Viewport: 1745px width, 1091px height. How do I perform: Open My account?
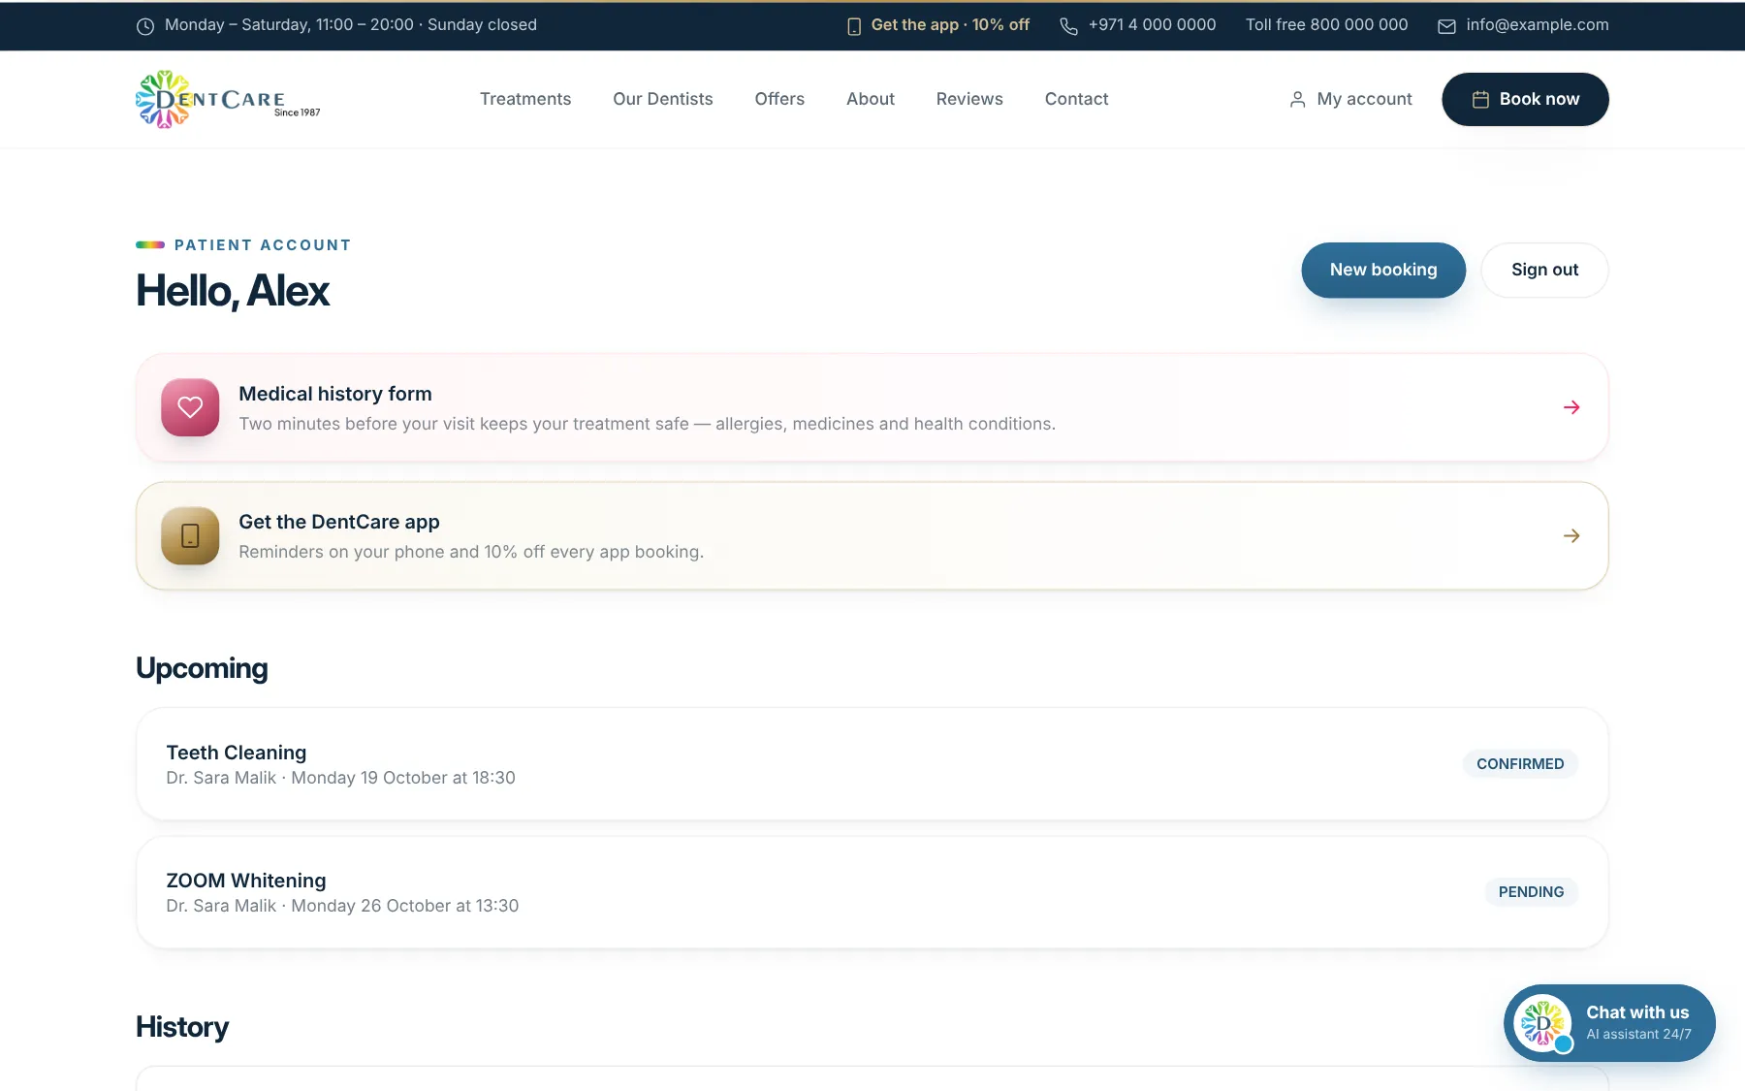click(1350, 99)
